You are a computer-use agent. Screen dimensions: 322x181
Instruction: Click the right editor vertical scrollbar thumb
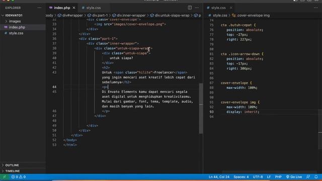click(320, 129)
